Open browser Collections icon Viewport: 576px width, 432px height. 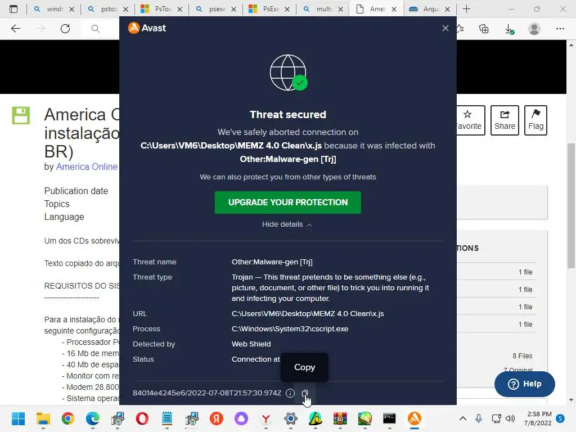[x=484, y=29]
